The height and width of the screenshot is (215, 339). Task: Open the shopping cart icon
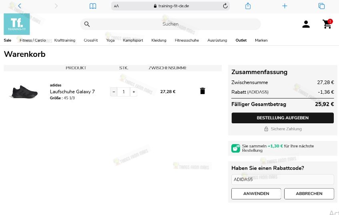click(x=327, y=24)
